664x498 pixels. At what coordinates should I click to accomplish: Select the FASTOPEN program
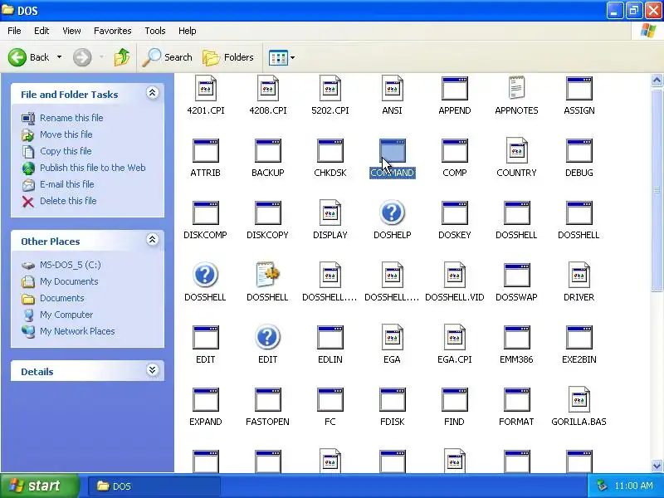[267, 400]
